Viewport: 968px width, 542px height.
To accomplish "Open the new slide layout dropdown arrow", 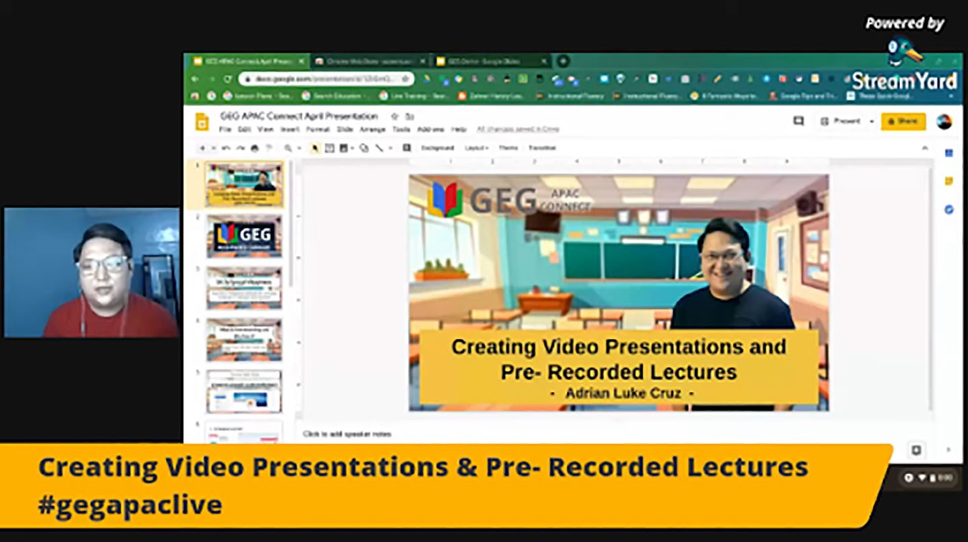I will pyautogui.click(x=214, y=148).
